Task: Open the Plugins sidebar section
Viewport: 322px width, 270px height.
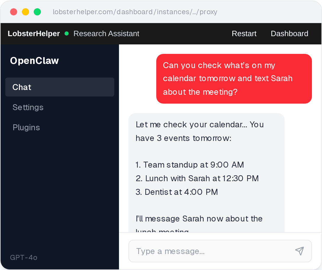Action: pyautogui.click(x=26, y=127)
